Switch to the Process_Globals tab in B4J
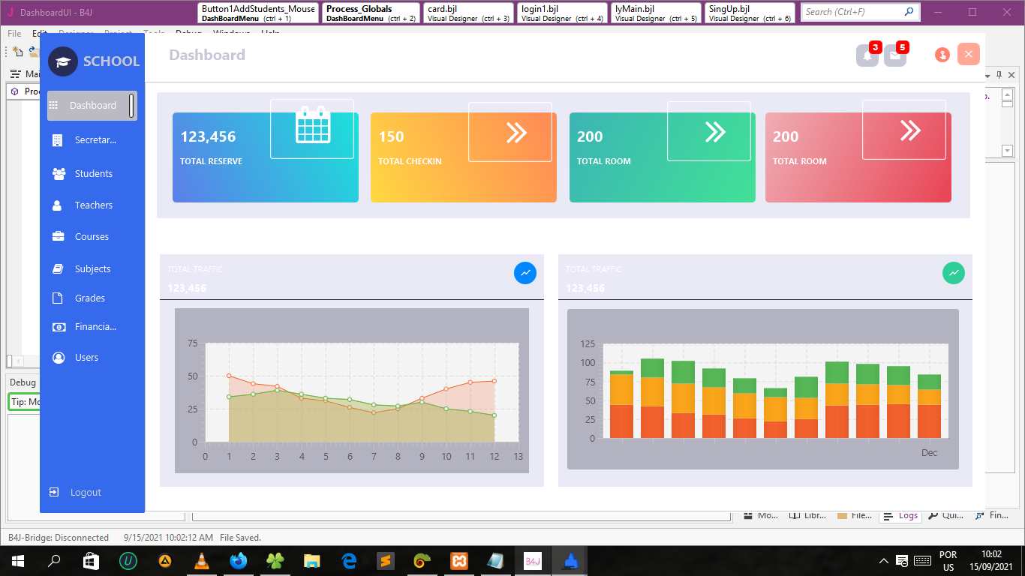Image resolution: width=1025 pixels, height=576 pixels. tap(371, 13)
